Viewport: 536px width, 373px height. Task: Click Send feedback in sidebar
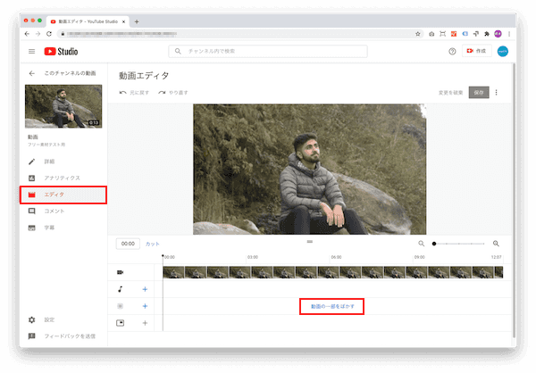point(63,336)
